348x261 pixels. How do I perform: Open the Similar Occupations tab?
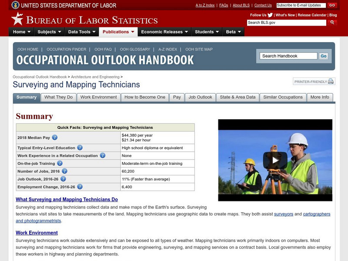pyautogui.click(x=283, y=97)
